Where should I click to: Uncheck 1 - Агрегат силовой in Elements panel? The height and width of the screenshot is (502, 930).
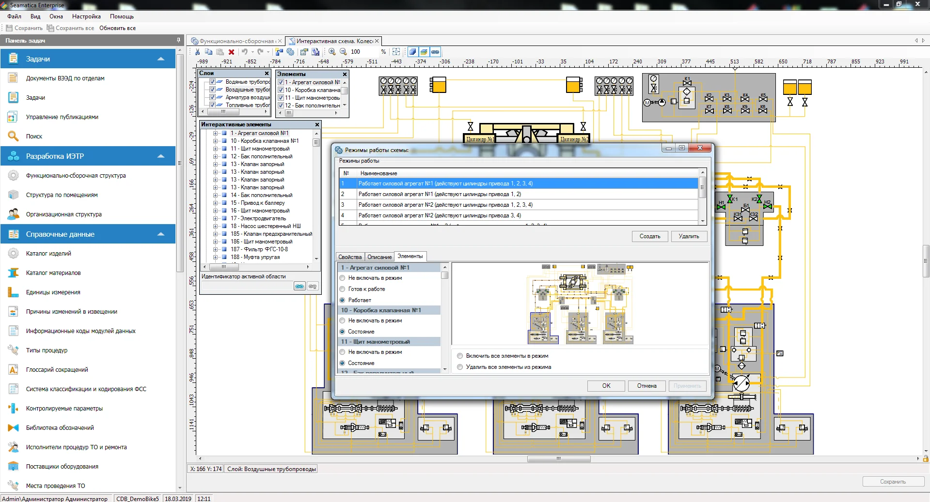click(x=281, y=82)
